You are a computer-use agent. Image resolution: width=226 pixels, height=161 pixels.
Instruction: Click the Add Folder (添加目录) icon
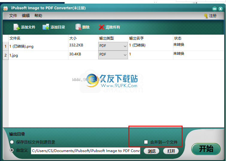pyautogui.click(x=46, y=27)
